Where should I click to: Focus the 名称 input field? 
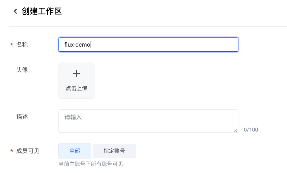[x=159, y=45]
